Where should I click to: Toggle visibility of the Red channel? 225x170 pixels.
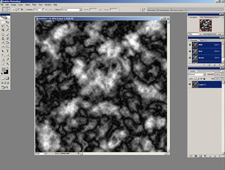[x=190, y=51]
